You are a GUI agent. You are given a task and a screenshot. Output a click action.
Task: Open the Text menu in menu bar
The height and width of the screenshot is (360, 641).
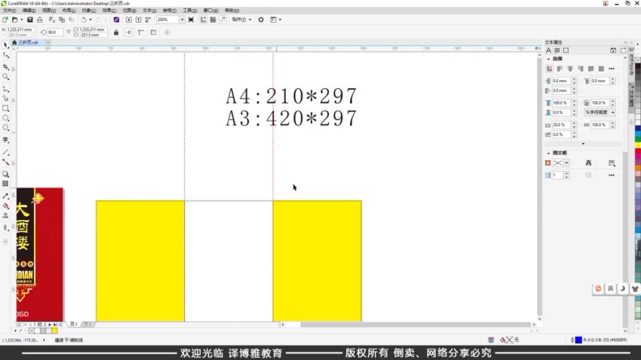(x=149, y=11)
